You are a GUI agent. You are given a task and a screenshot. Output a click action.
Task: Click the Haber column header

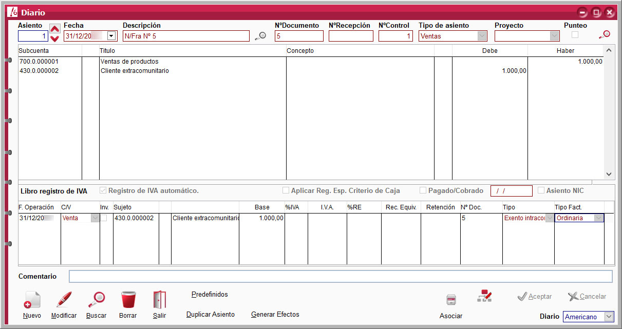pyautogui.click(x=566, y=51)
